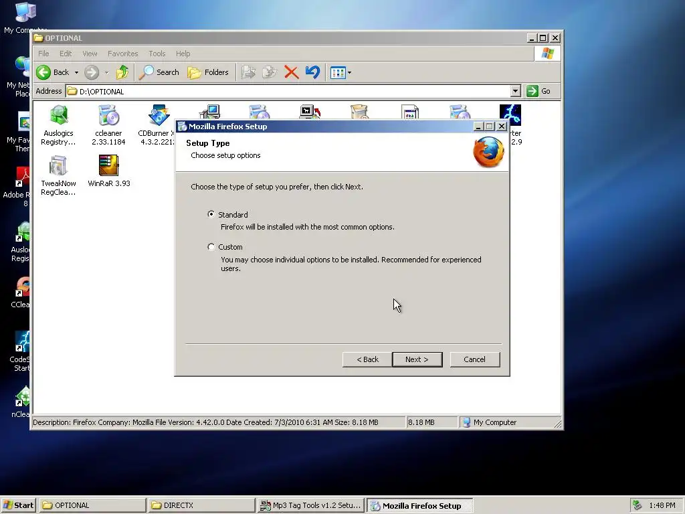Close the Firefox Setup dialog
This screenshot has height=514, width=685.
point(502,126)
